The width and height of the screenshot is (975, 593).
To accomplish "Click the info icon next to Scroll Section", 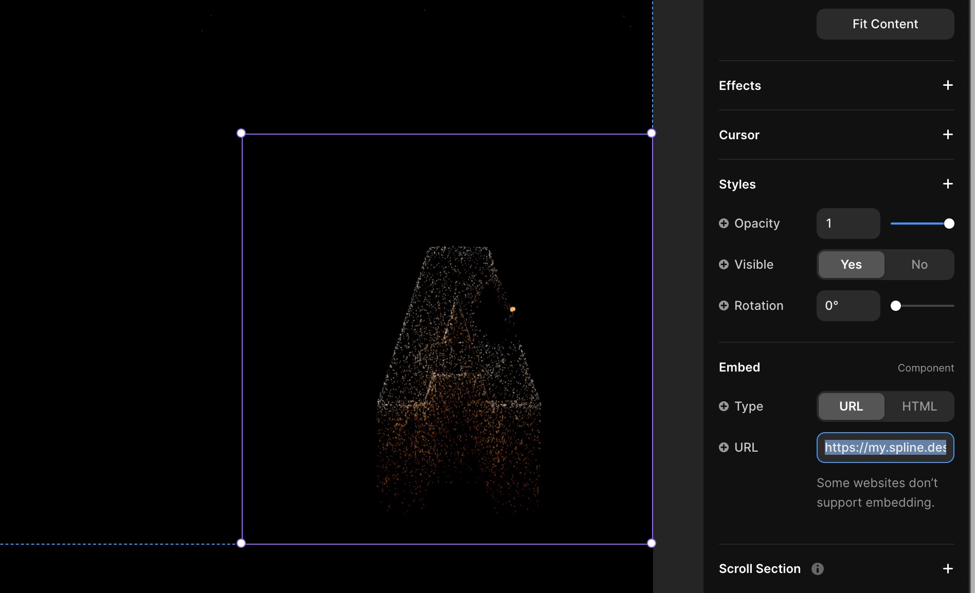I will coord(818,569).
